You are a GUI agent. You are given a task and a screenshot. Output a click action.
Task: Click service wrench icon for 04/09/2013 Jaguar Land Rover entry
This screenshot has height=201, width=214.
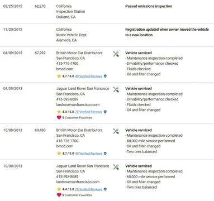coord(116,89)
